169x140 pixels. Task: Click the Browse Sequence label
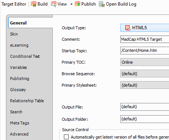78,74
